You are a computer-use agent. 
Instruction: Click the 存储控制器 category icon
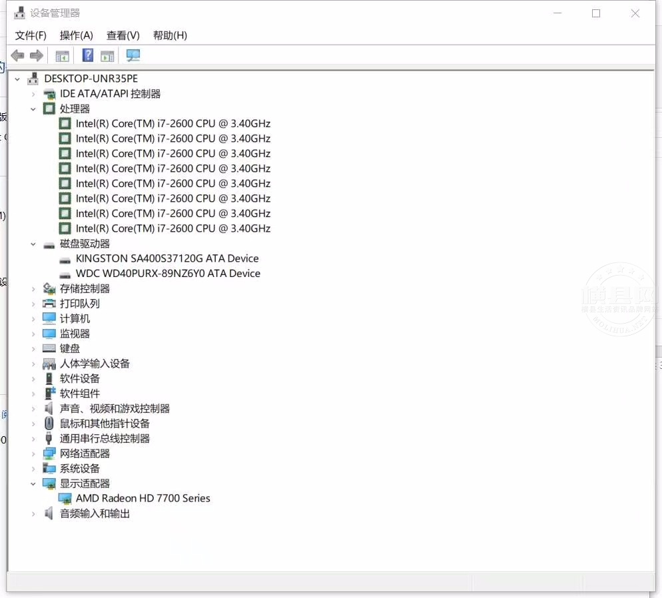coord(49,288)
